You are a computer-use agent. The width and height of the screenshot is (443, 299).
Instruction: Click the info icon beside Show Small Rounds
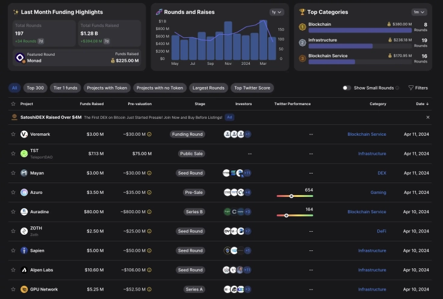397,88
